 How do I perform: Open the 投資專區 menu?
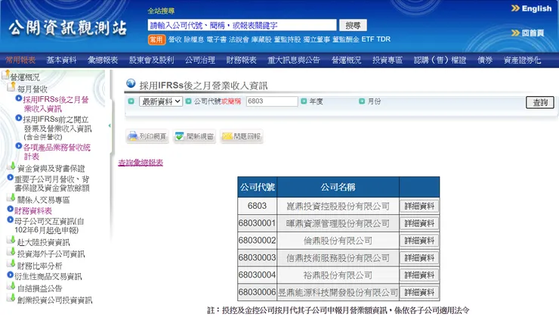tap(388, 60)
